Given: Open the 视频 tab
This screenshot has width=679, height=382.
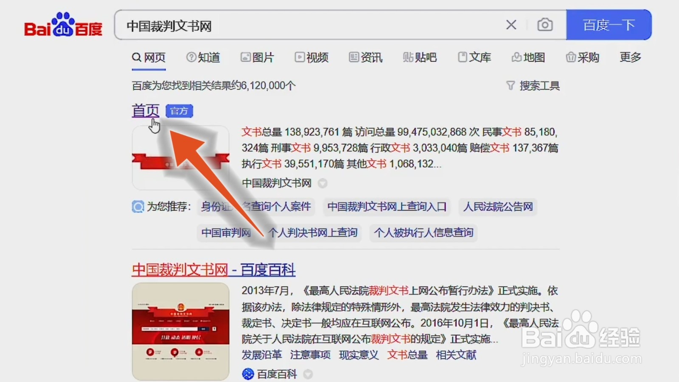Looking at the screenshot, I should point(311,57).
